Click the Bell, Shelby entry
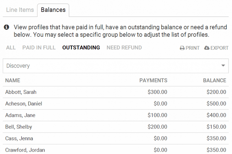The image size is (232, 154). coord(19,127)
